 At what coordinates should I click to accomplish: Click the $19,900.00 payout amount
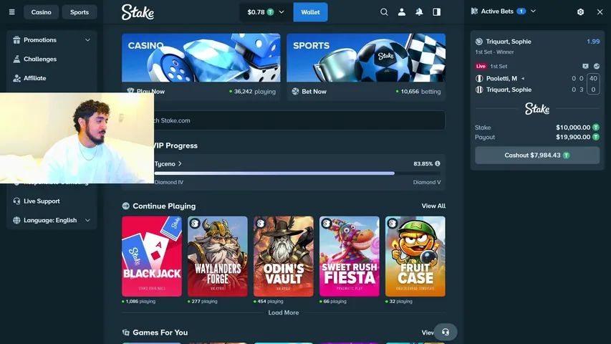click(573, 137)
